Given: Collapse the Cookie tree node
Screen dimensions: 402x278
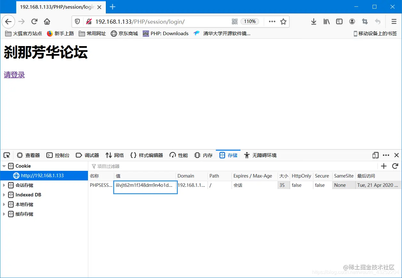Looking at the screenshot, I should 4,166.
